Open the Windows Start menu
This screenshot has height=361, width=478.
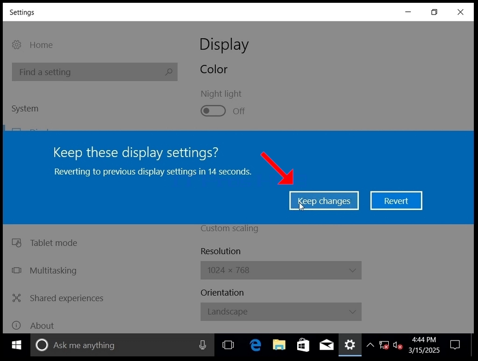click(16, 345)
